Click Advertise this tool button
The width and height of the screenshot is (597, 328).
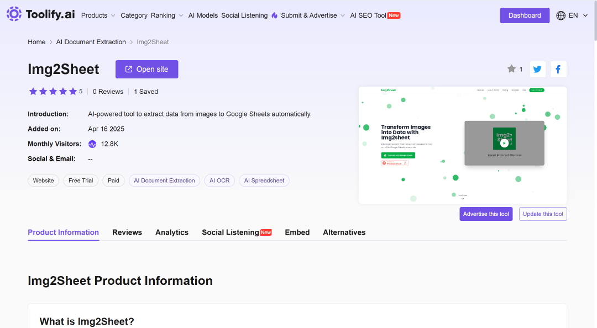(486, 214)
